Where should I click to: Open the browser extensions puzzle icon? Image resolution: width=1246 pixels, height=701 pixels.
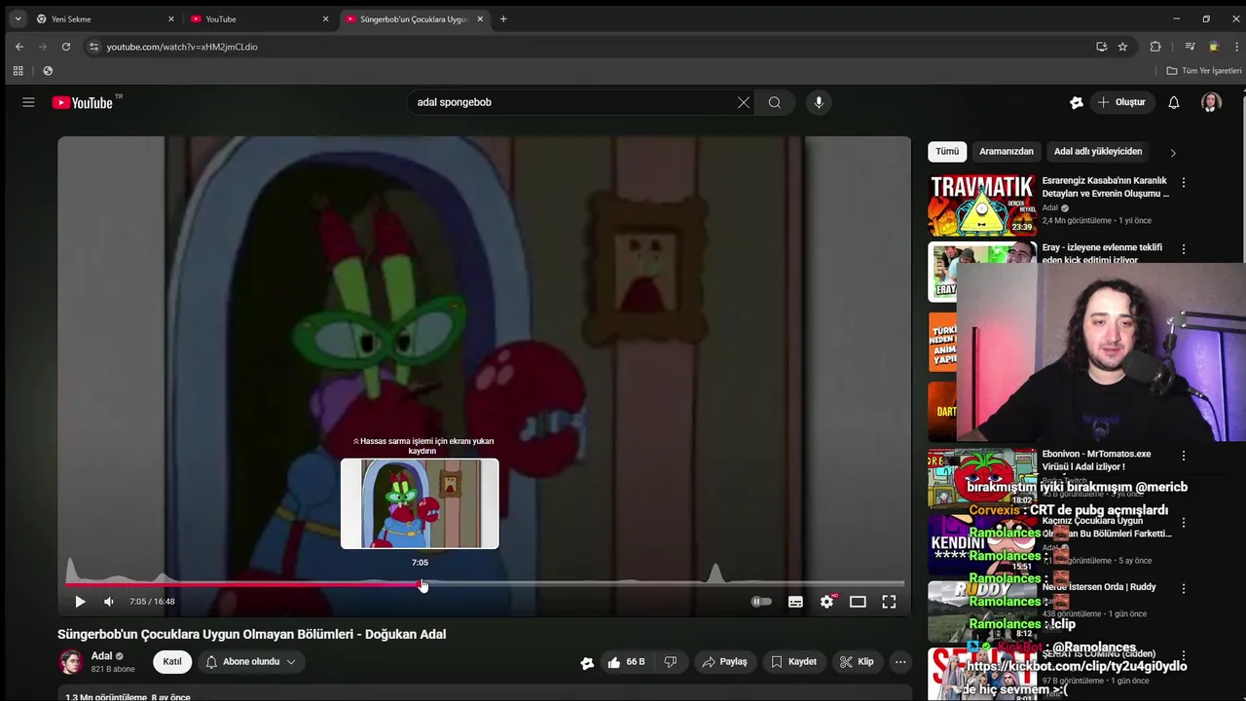point(1155,47)
